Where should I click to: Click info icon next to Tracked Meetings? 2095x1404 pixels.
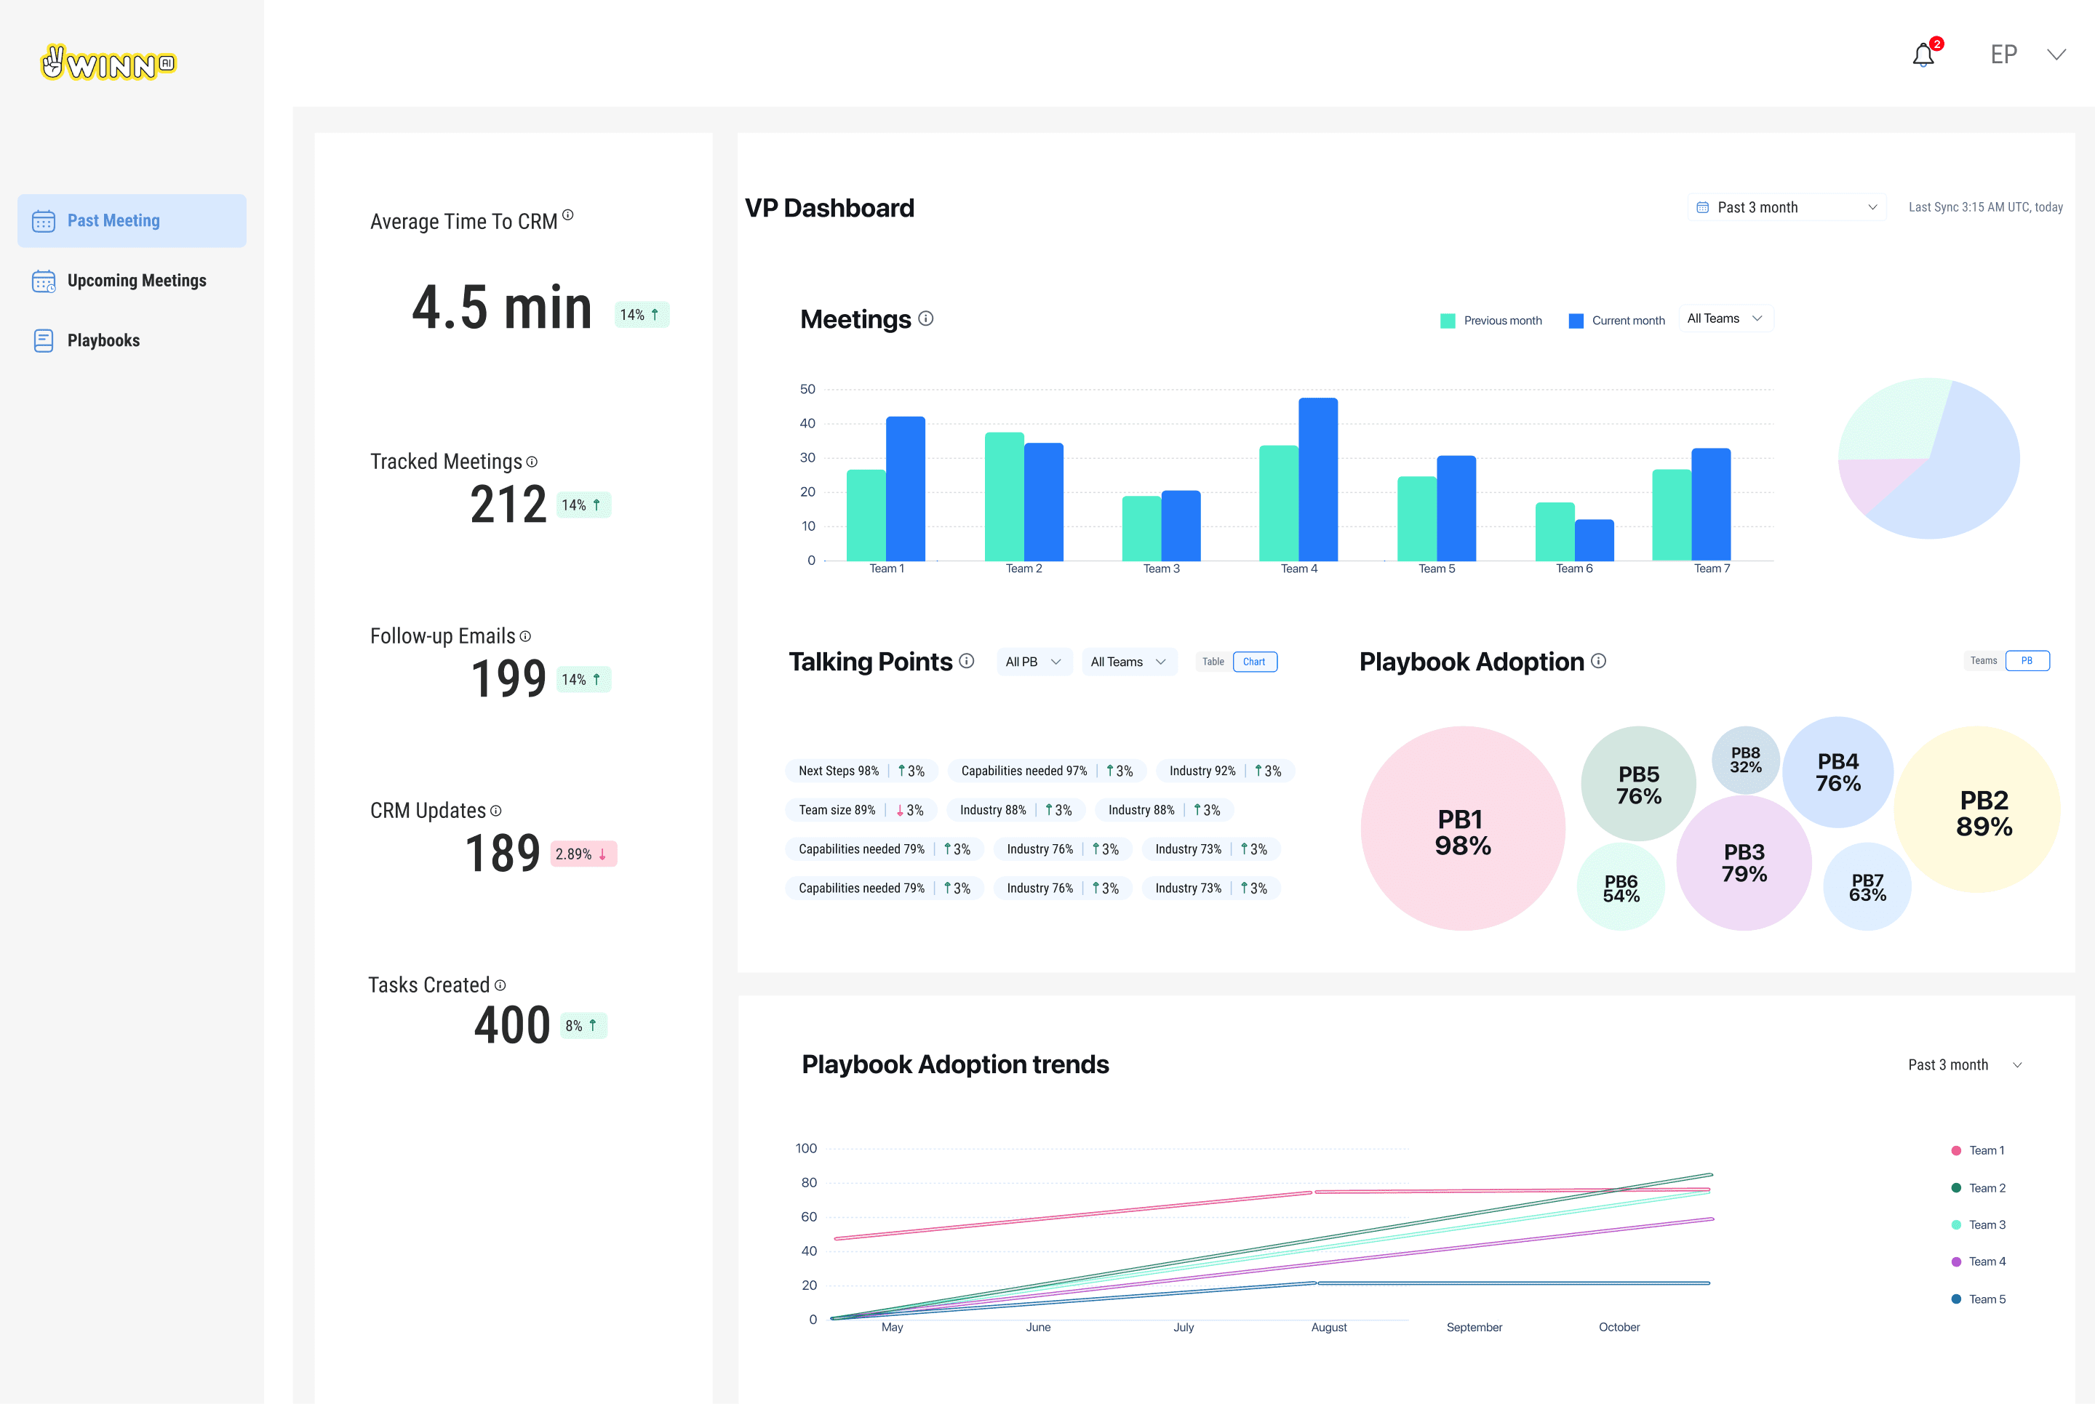[532, 462]
